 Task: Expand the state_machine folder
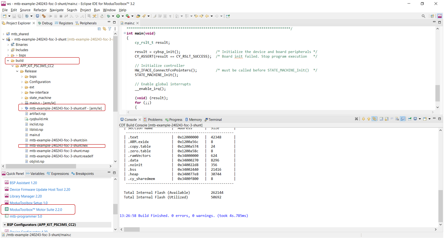click(x=22, y=98)
